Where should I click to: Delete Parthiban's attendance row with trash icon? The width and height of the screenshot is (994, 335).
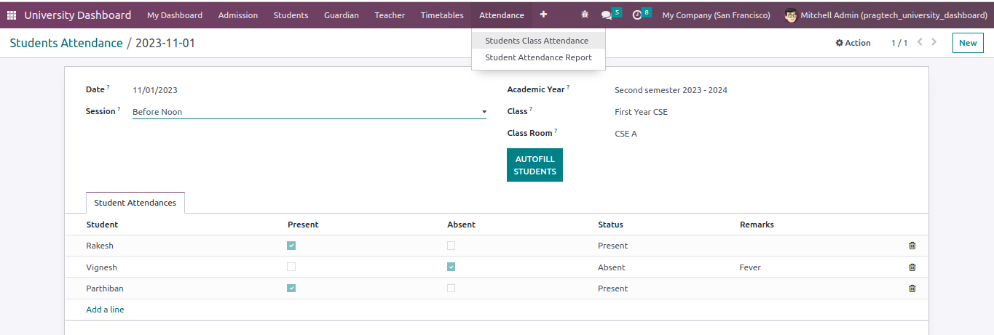click(x=912, y=288)
